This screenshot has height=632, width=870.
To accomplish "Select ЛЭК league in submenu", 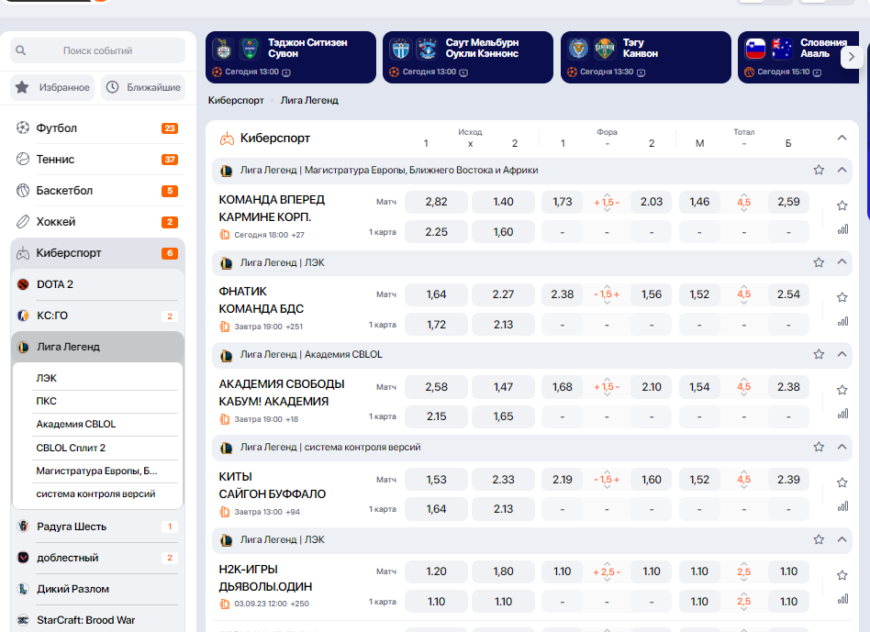I will [x=106, y=378].
